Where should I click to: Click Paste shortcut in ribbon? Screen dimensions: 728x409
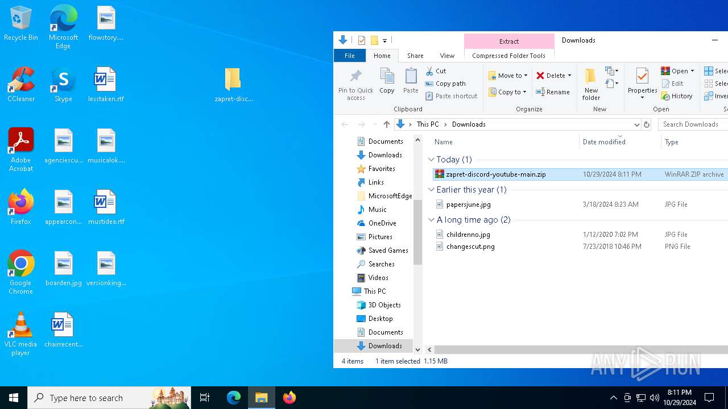[452, 96]
